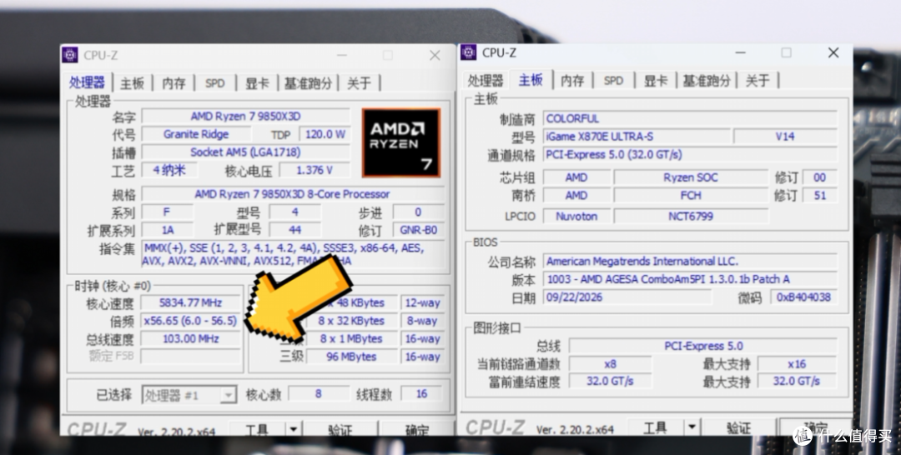Minimize the left CPU-Z window
This screenshot has height=455, width=901.
[342, 55]
